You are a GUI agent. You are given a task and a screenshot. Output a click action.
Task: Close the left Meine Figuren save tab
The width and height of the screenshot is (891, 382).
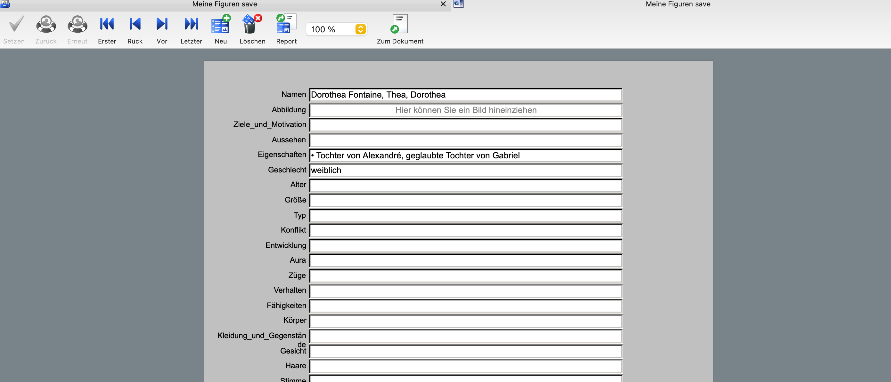(443, 4)
